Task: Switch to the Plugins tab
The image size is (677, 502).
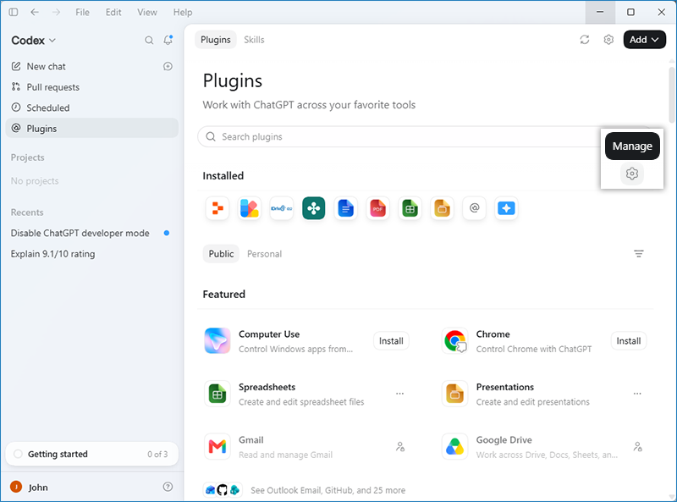Action: [x=216, y=40]
